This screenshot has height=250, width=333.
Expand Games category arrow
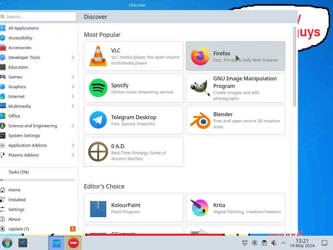[x=73, y=77]
